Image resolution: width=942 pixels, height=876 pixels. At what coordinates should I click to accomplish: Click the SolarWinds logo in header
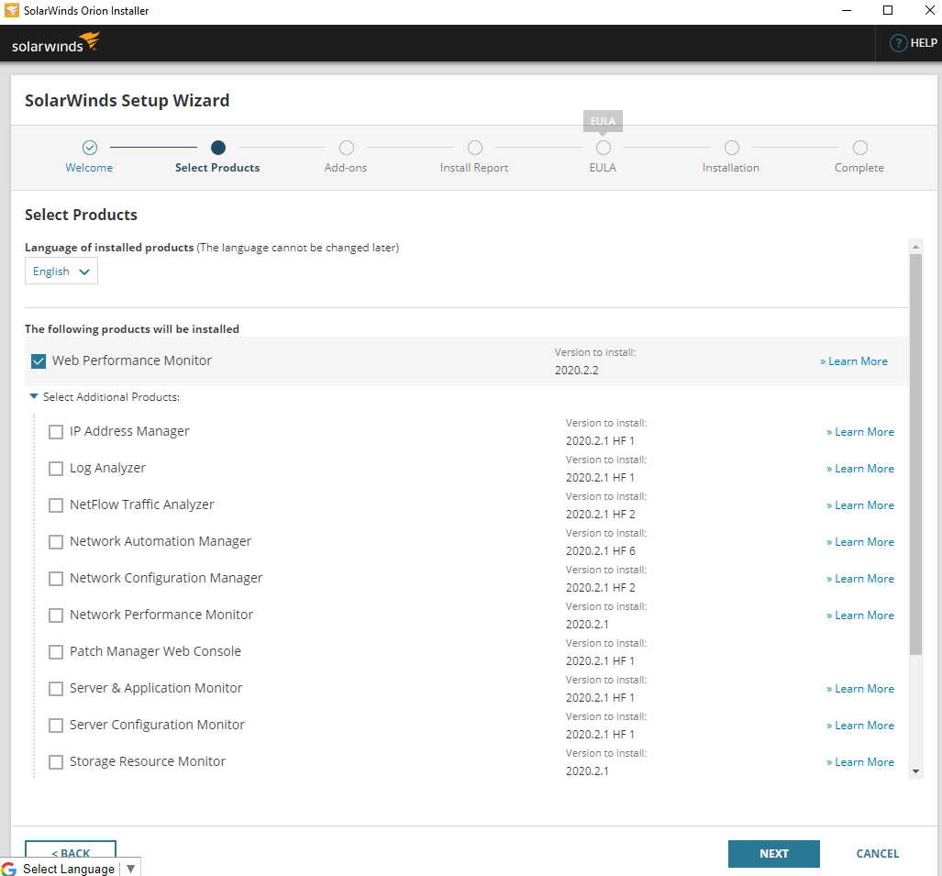click(x=56, y=43)
